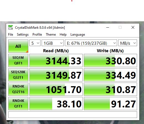This screenshot has height=124, width=144.
Task: Click the empty comment field at bottom
Action: click(x=73, y=115)
